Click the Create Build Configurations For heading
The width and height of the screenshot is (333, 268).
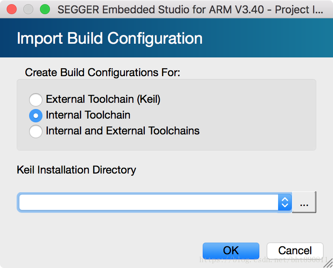tap(102, 72)
